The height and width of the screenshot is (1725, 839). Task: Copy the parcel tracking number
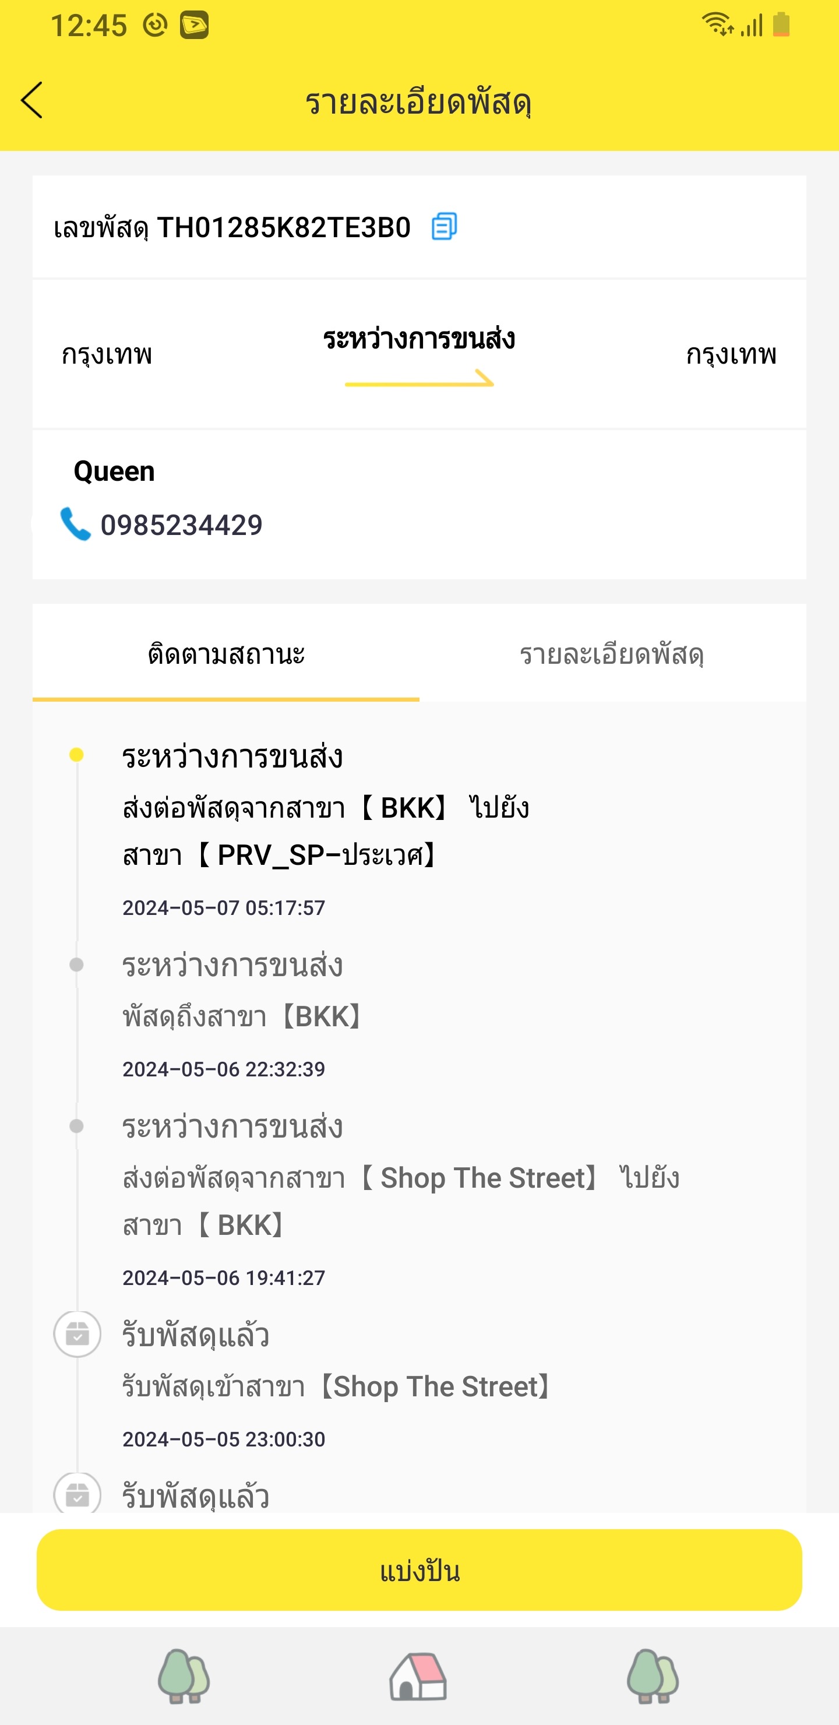[444, 226]
